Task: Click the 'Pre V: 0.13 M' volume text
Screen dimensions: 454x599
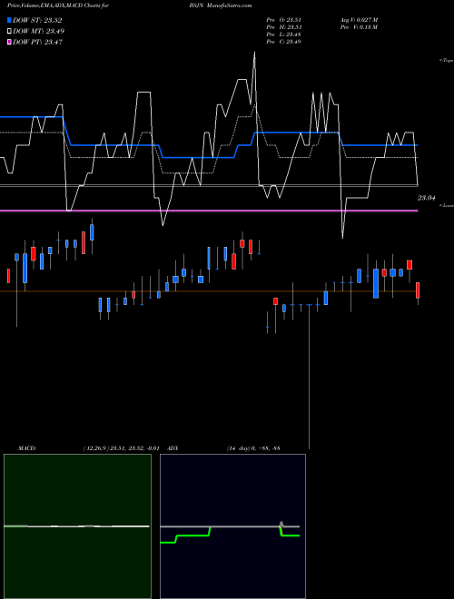Action: [x=359, y=27]
